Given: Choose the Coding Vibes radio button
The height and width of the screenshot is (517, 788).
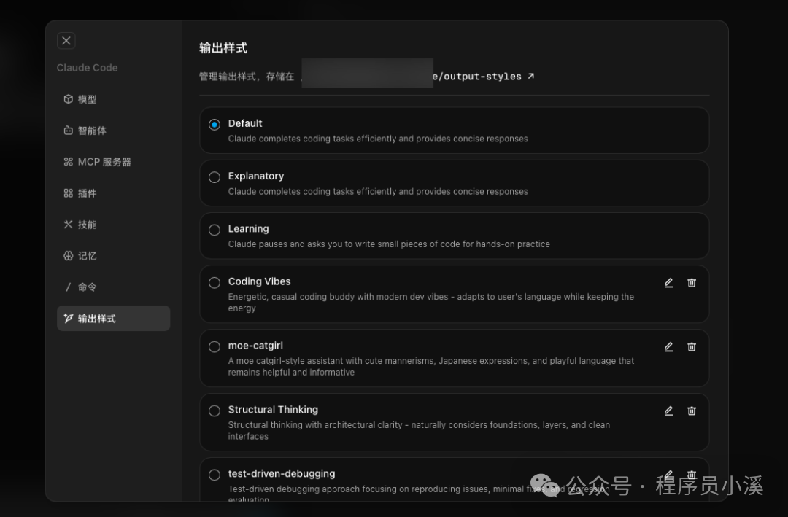Looking at the screenshot, I should (215, 283).
